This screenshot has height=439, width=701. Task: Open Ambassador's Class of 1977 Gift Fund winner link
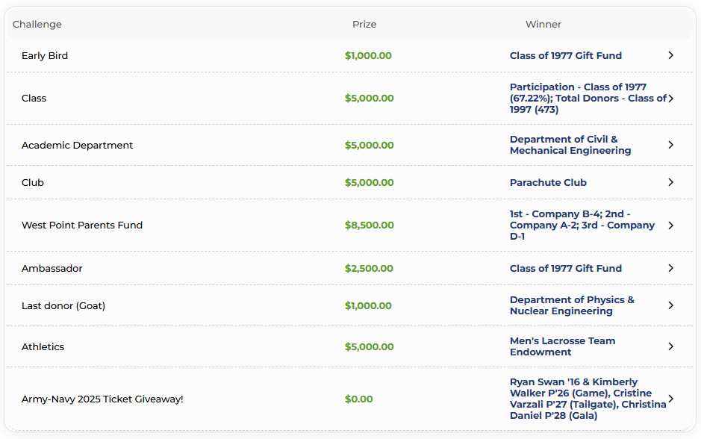pos(566,268)
